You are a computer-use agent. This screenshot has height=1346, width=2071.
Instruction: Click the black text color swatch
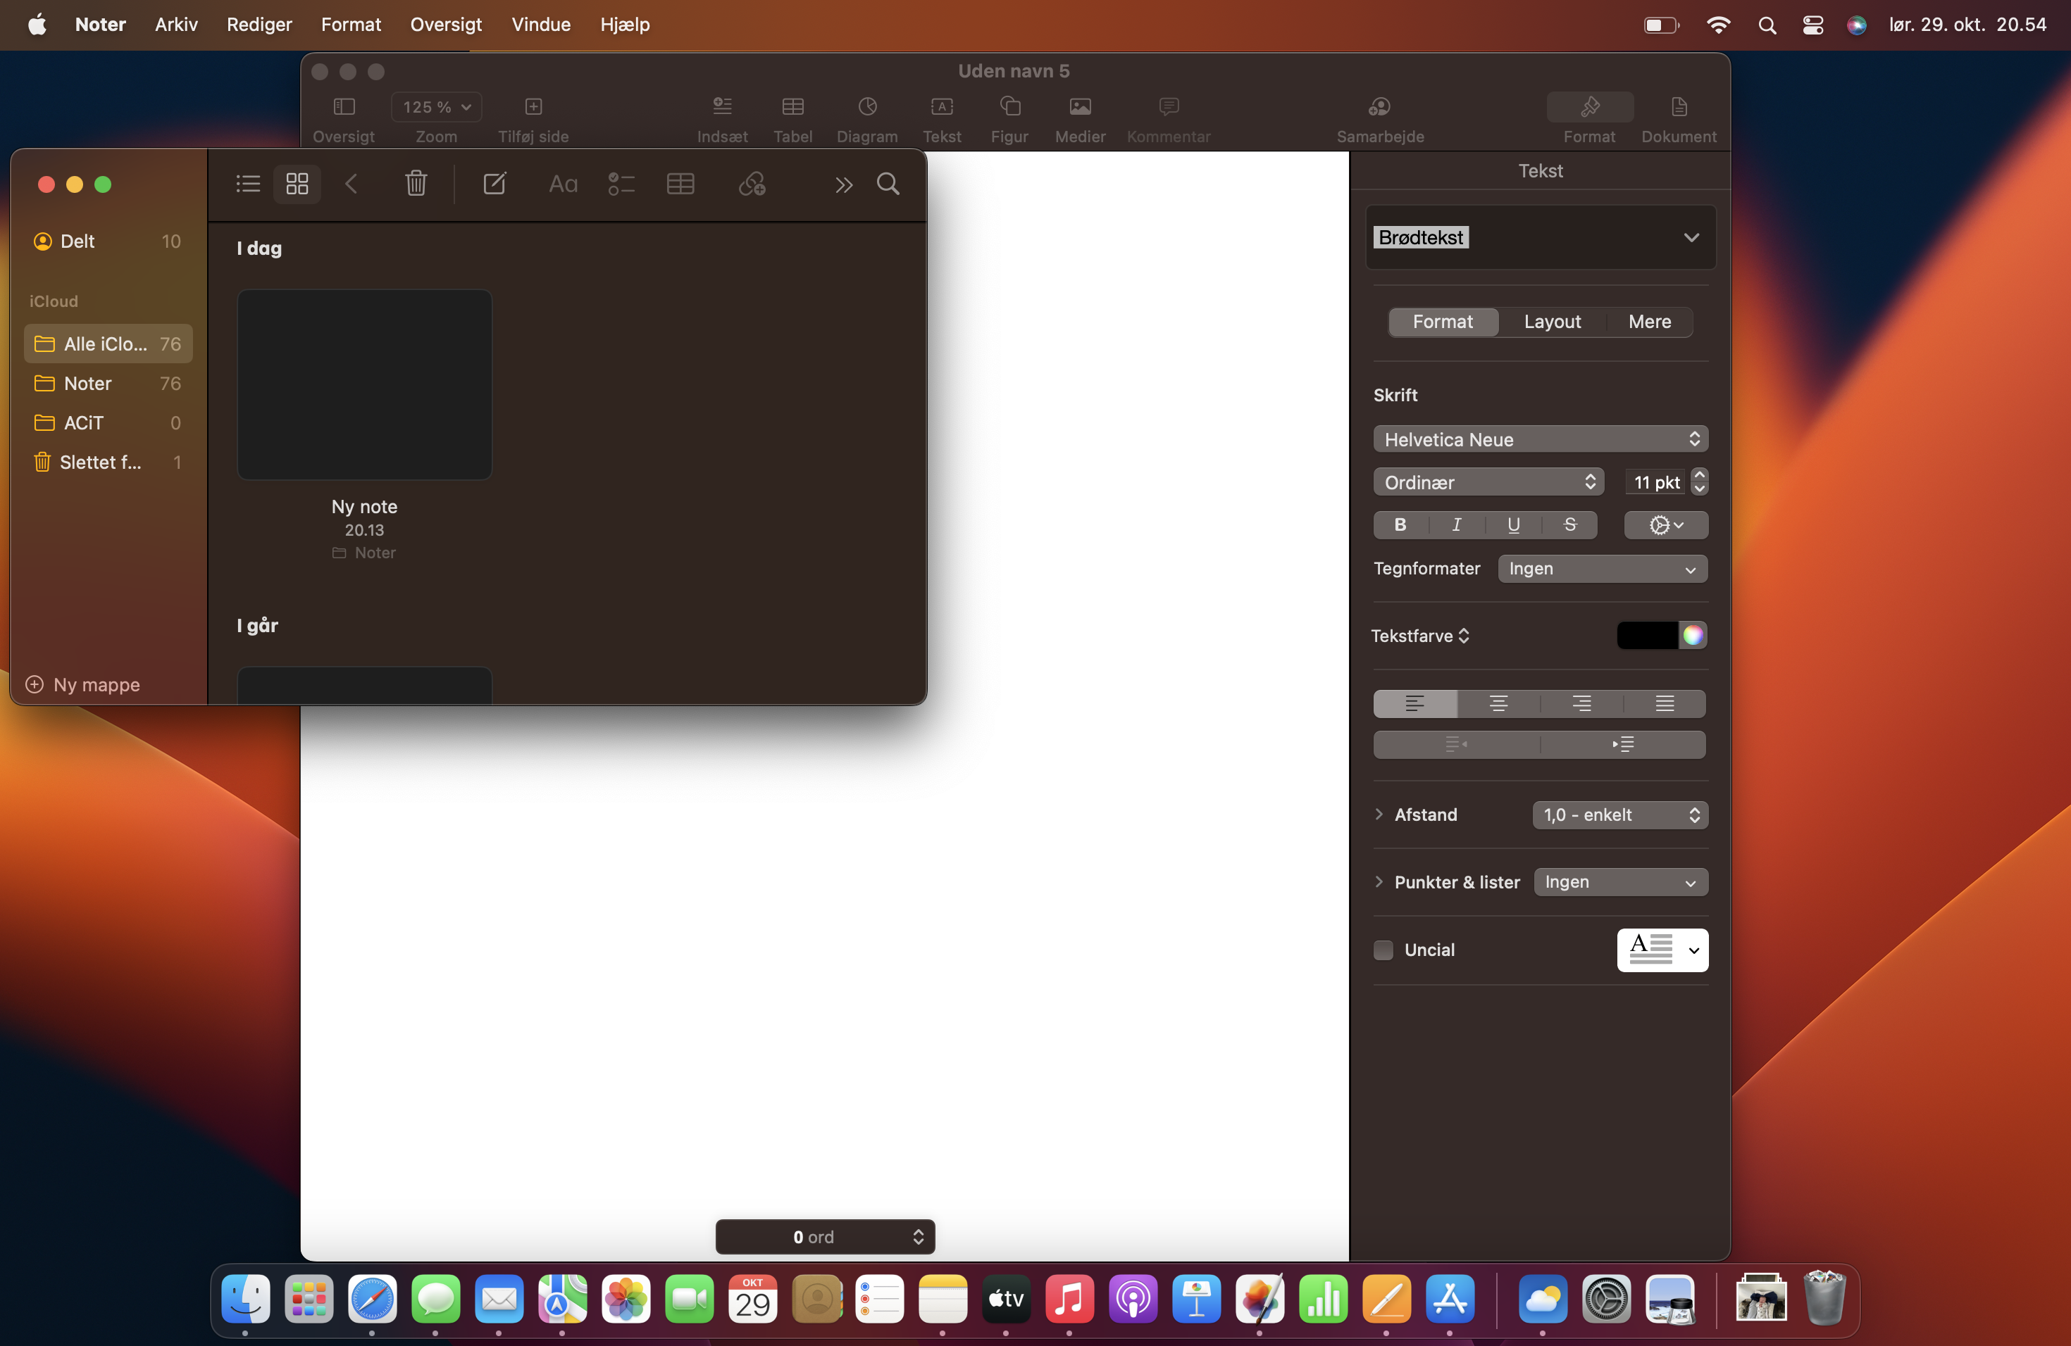[1646, 636]
